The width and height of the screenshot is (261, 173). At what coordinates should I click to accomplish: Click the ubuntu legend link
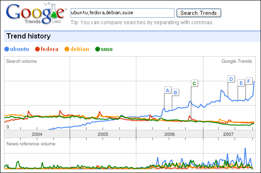coord(19,49)
